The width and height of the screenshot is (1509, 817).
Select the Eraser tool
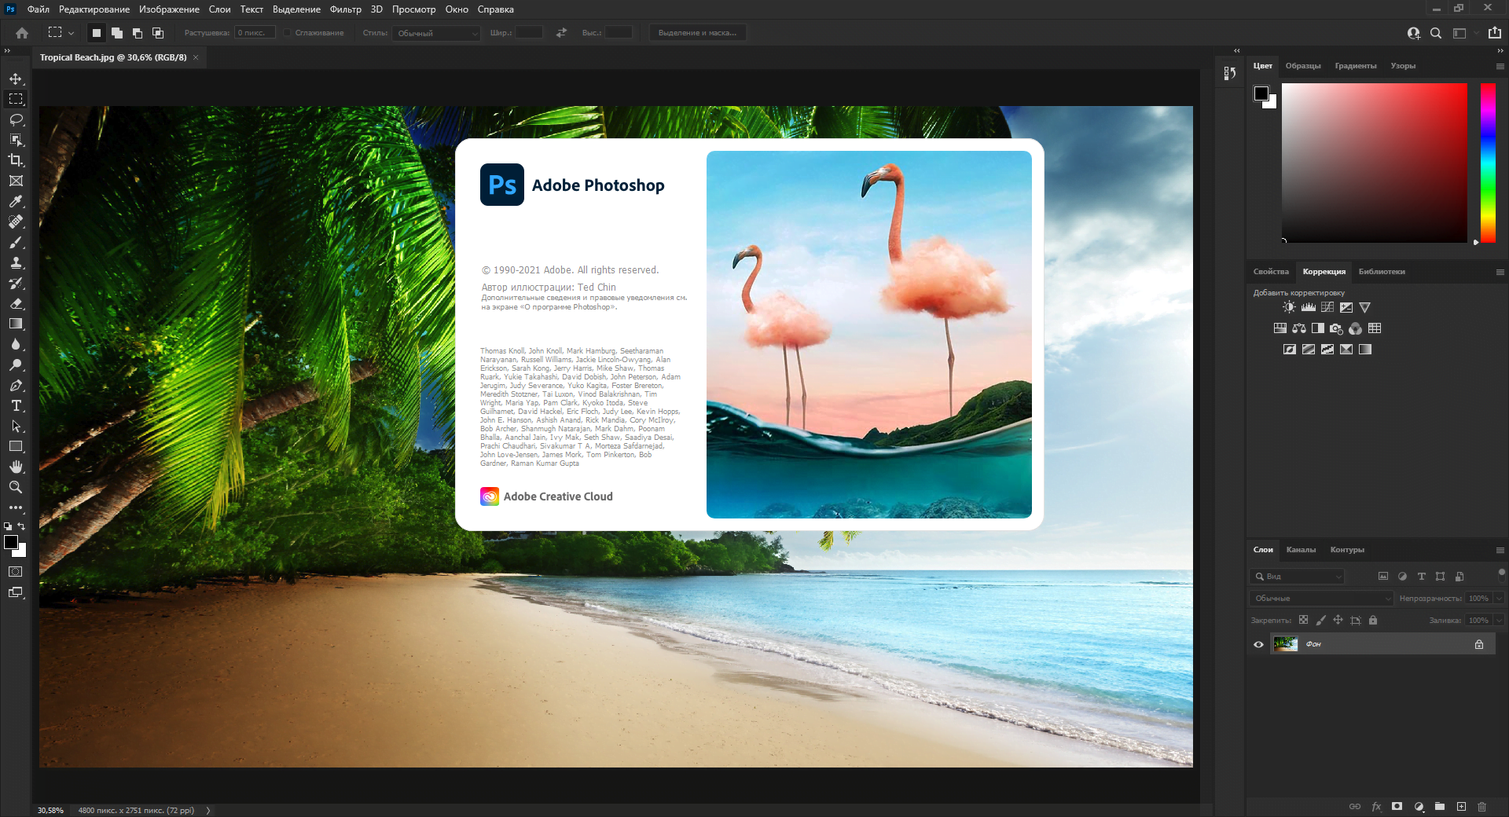pyautogui.click(x=16, y=303)
